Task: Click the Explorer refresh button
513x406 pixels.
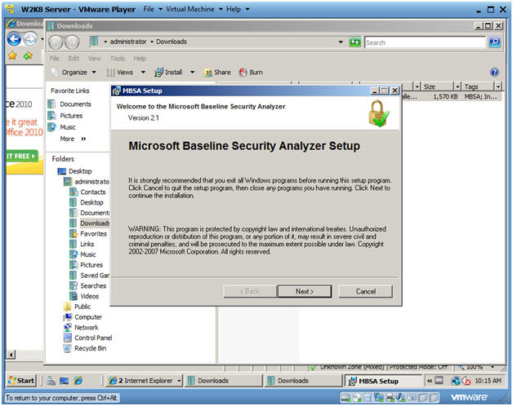Action: tap(355, 42)
